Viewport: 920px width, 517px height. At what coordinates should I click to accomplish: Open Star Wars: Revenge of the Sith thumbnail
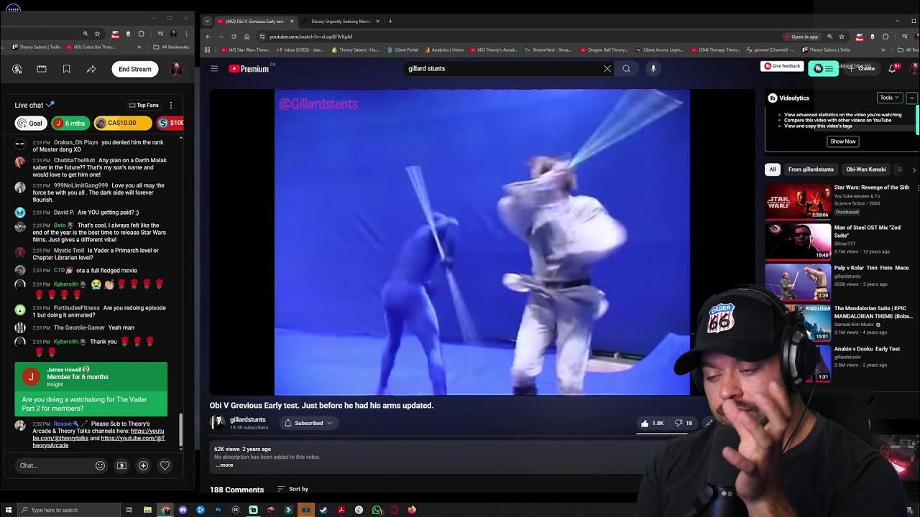click(x=798, y=201)
